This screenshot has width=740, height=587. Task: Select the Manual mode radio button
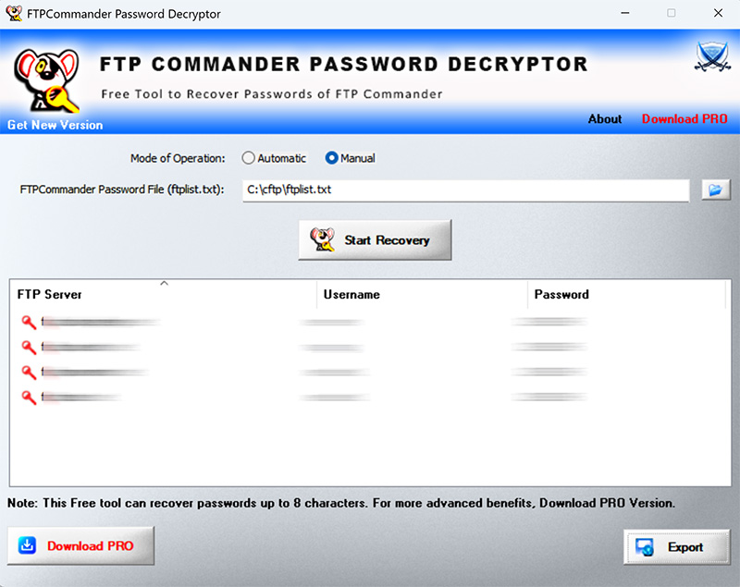[331, 158]
